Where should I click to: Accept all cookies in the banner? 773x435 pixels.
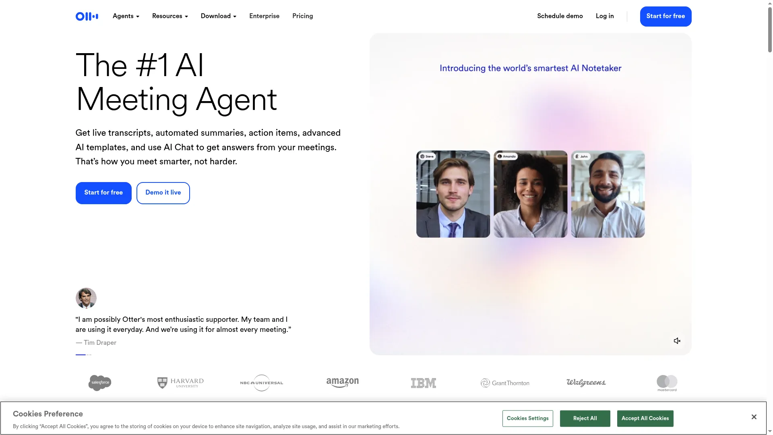point(645,418)
